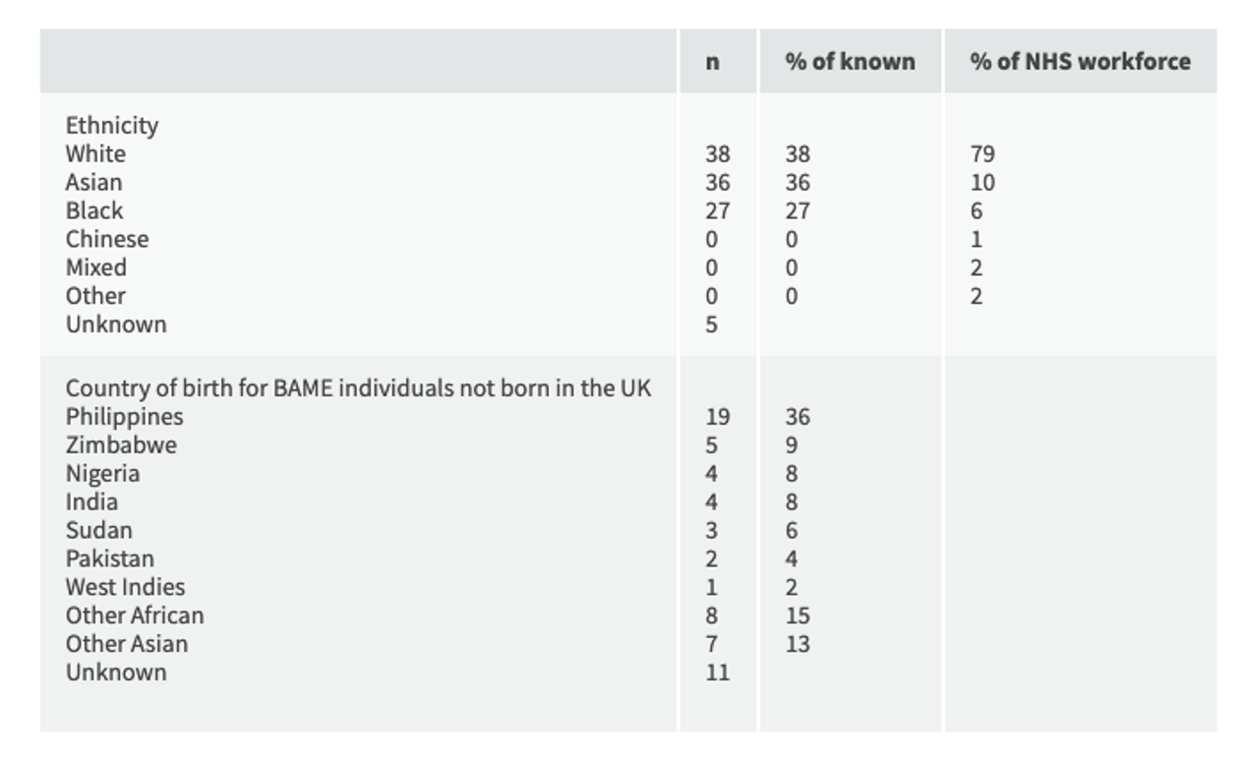Click the Asian ethnicity row label

(x=93, y=183)
